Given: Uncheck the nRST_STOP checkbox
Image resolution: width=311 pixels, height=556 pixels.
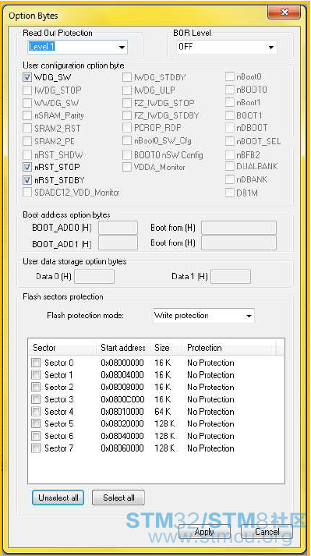Looking at the screenshot, I should [27, 167].
